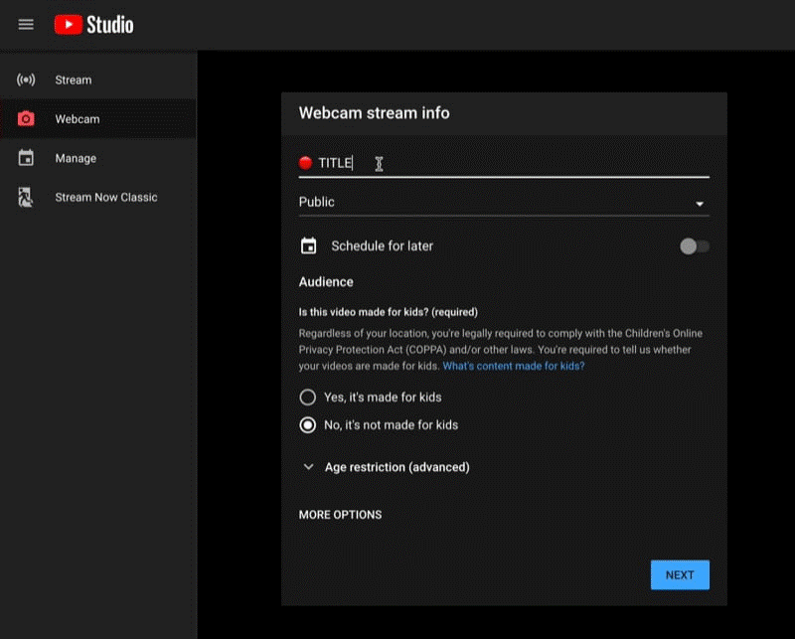The width and height of the screenshot is (795, 639).
Task: Click the NEXT button
Action: tap(680, 574)
